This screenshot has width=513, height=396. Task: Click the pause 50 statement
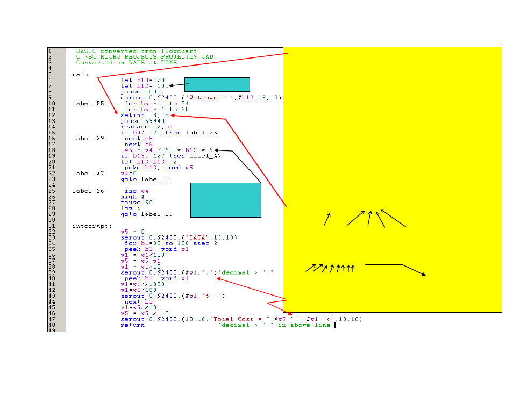[137, 203]
